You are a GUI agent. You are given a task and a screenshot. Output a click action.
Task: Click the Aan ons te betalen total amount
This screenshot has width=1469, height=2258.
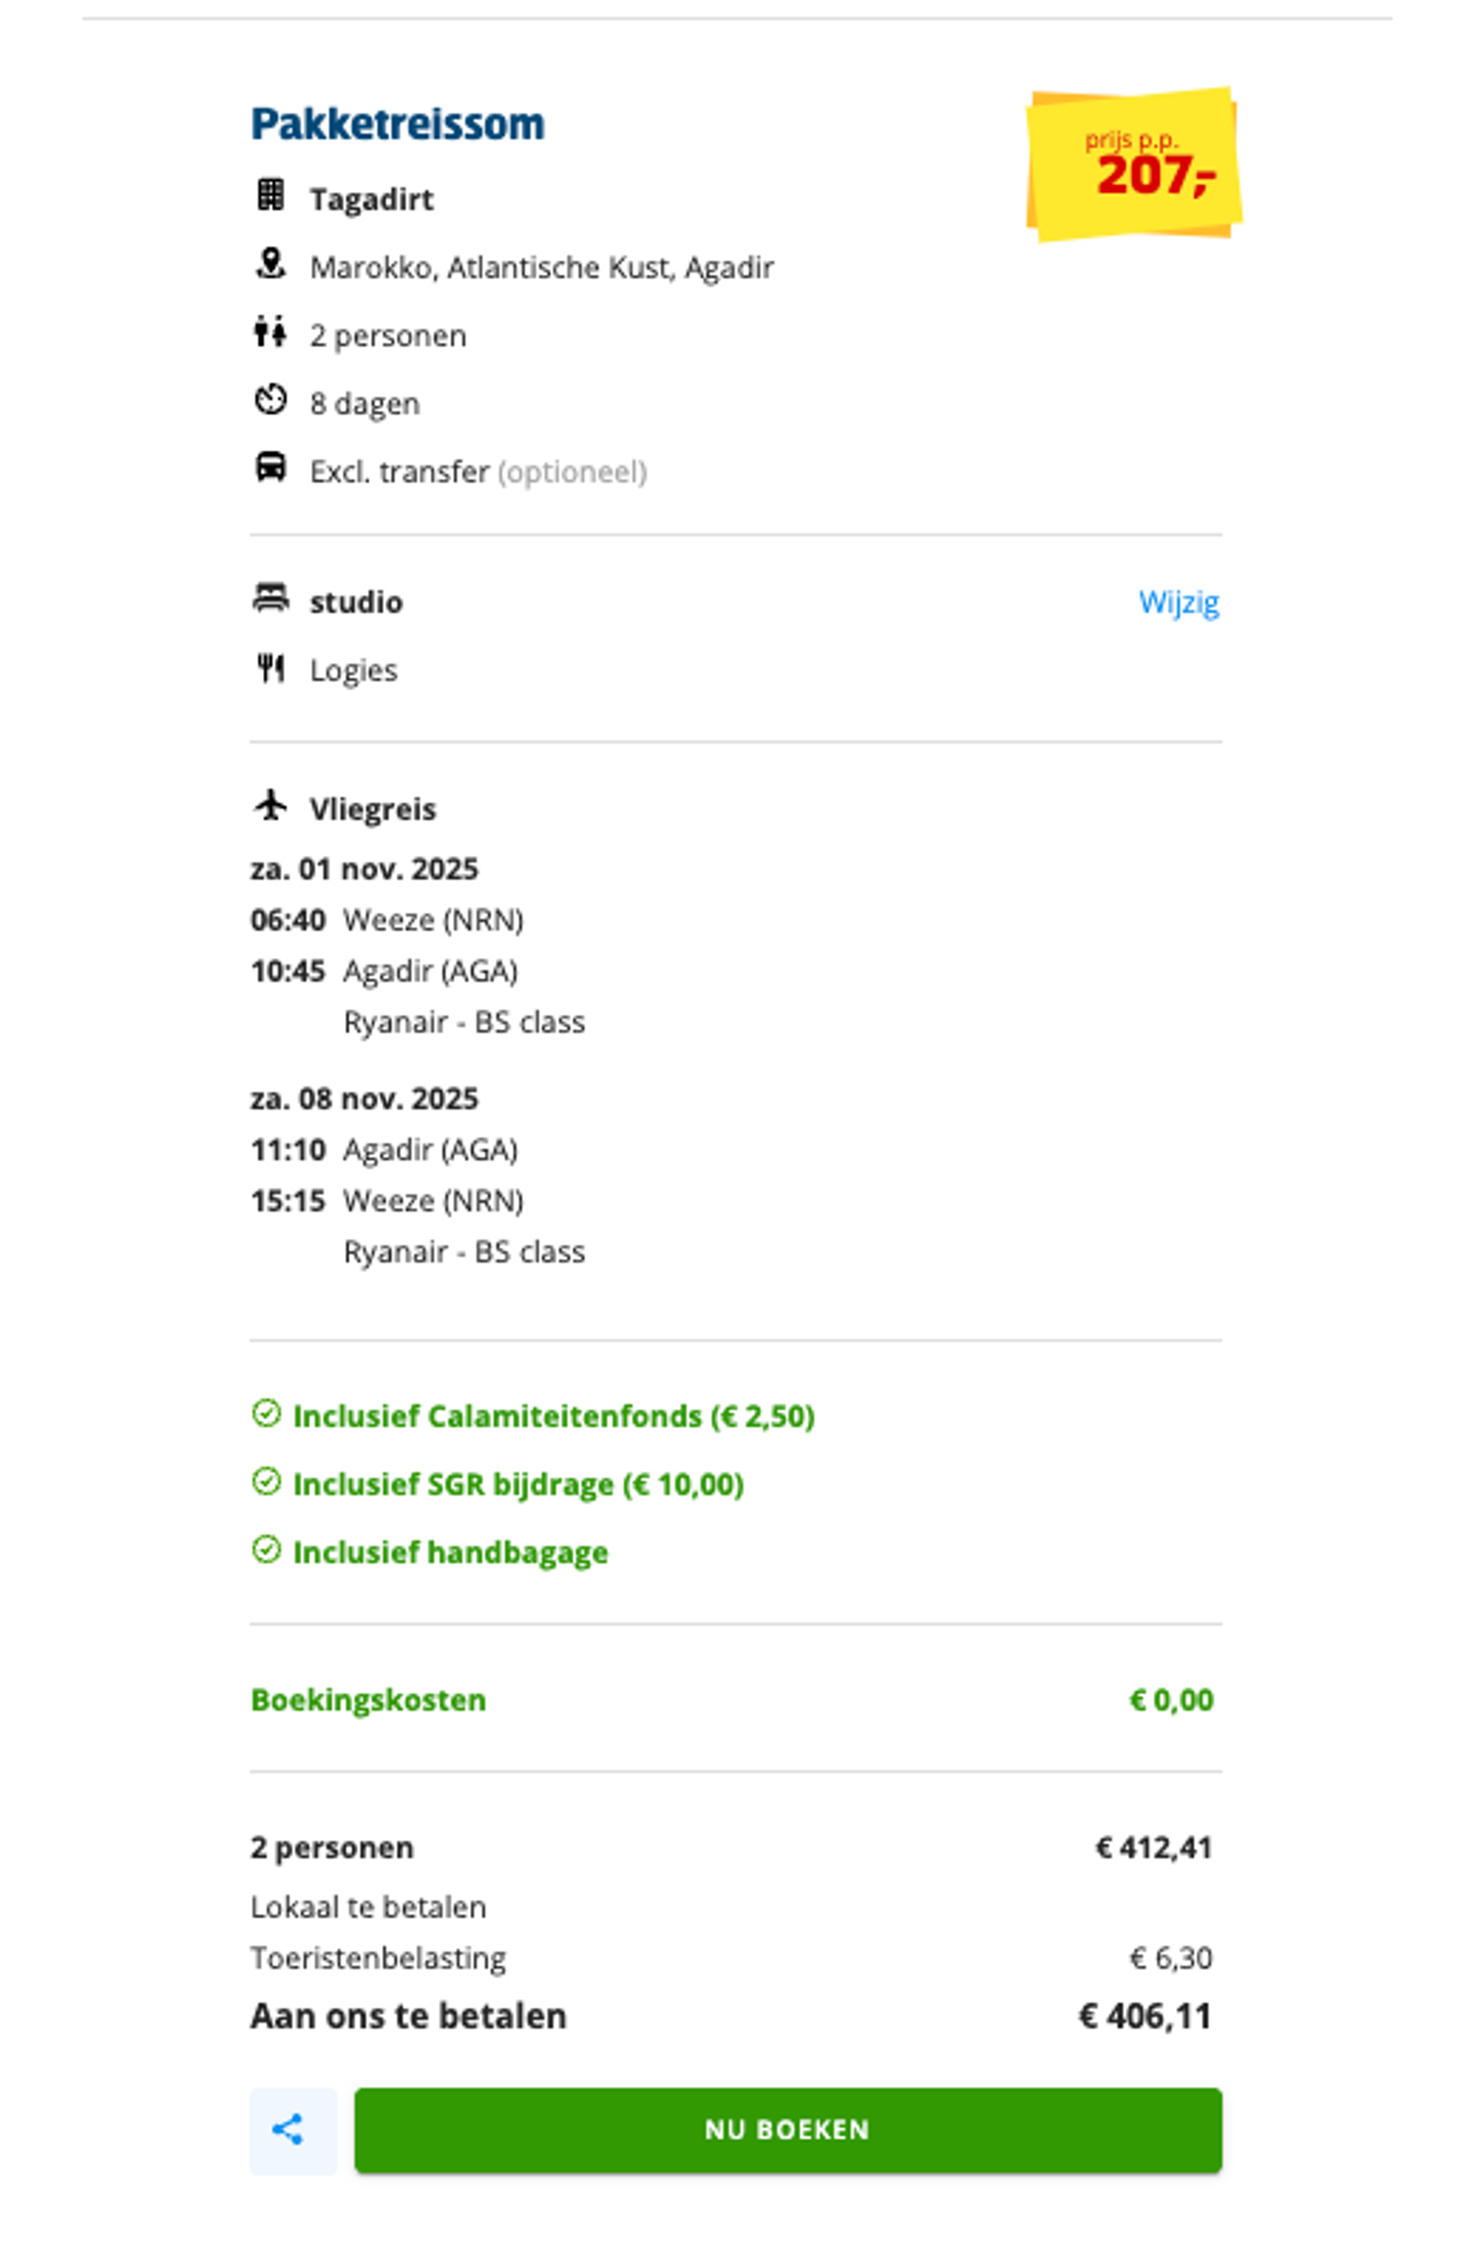point(1145,2016)
